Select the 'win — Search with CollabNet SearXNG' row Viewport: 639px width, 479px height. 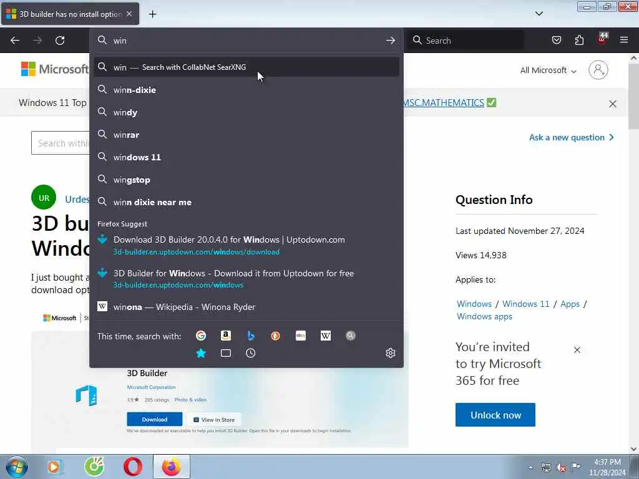click(246, 67)
